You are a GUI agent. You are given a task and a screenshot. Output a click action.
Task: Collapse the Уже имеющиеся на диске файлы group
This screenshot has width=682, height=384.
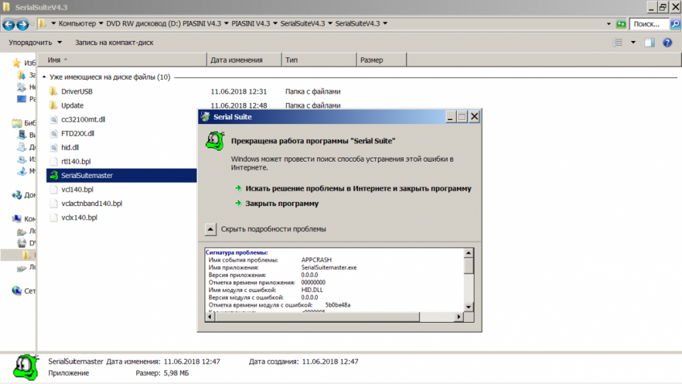click(44, 77)
